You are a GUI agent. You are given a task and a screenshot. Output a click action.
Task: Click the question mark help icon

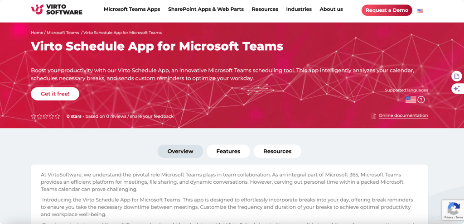click(421, 100)
